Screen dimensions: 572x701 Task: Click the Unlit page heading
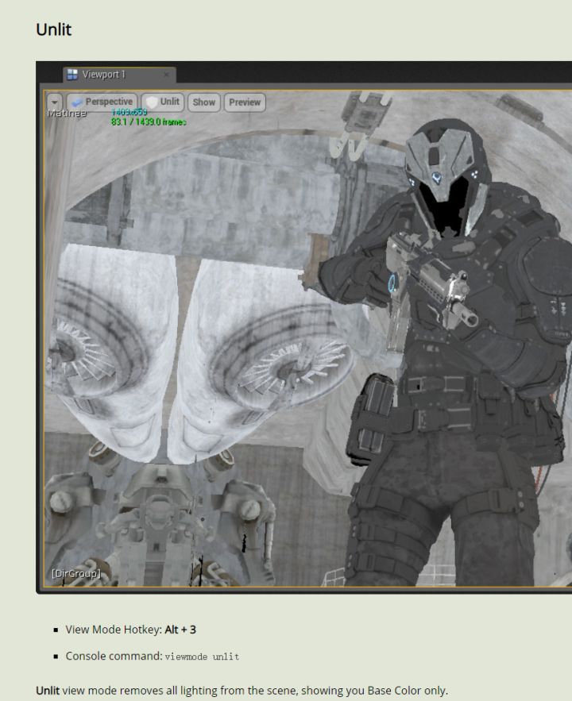[54, 29]
